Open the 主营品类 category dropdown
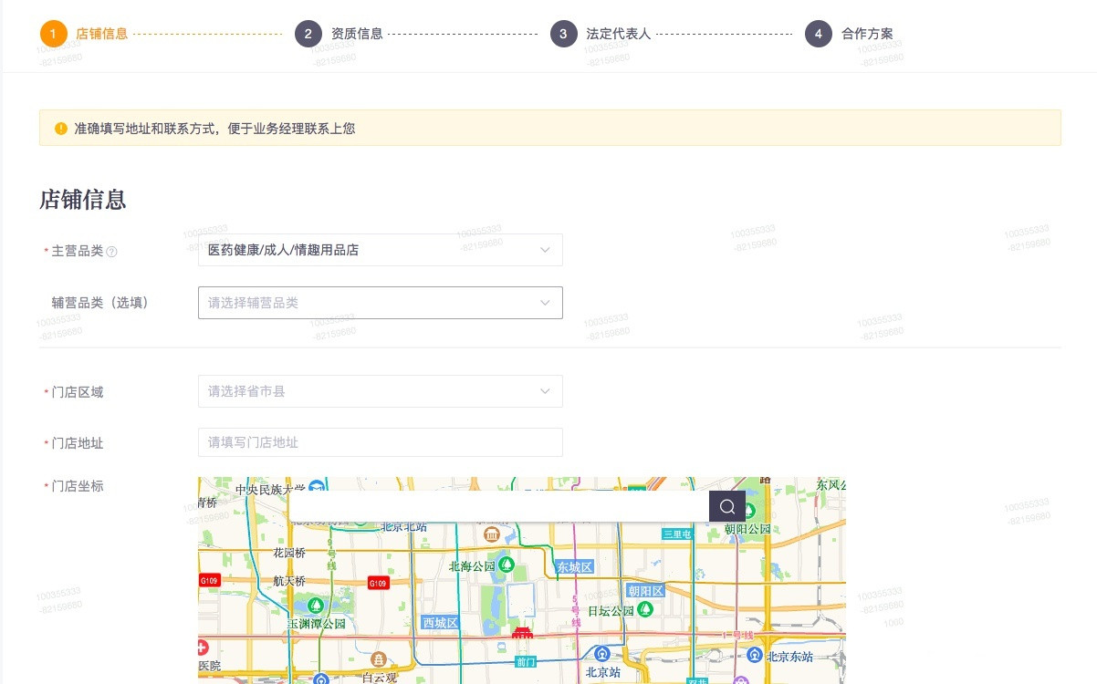 coord(381,249)
